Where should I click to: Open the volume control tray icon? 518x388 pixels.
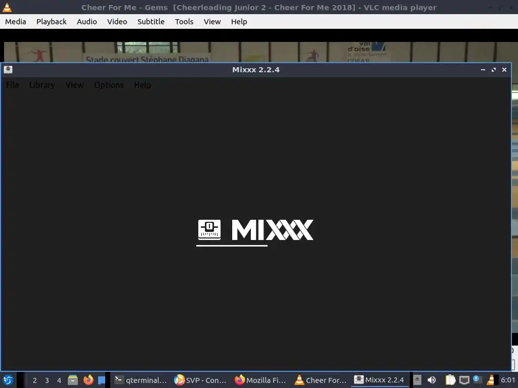tap(431, 380)
